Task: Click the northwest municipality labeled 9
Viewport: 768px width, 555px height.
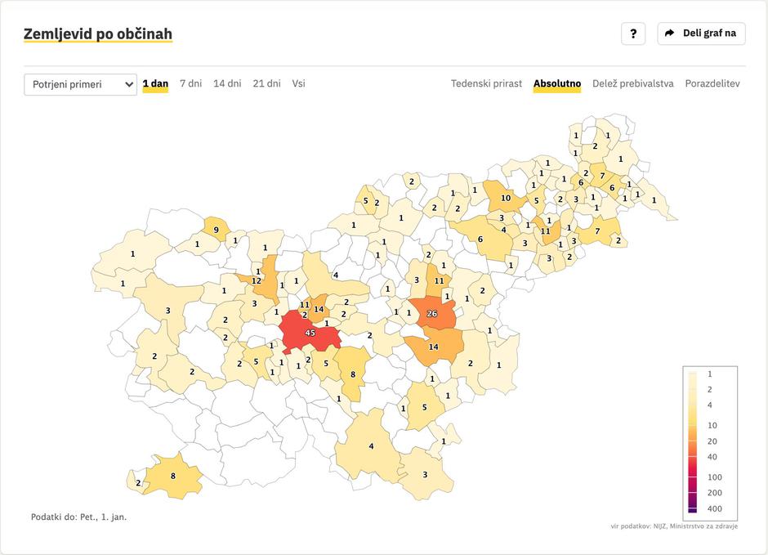Action: point(216,230)
